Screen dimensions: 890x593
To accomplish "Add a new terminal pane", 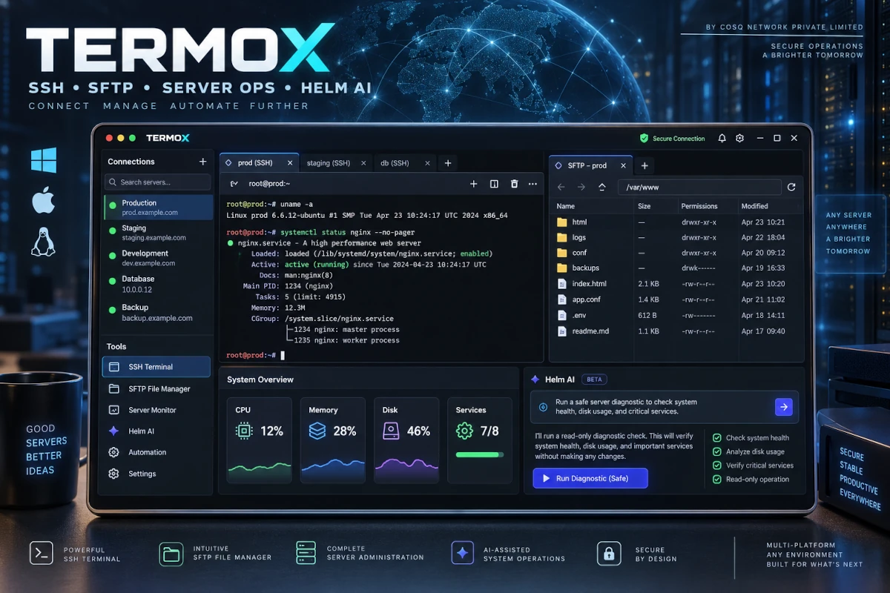I will coord(474,184).
